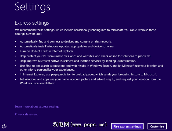Click the bullet dot beside Do Not Track
This screenshot has width=172, height=131.
click(x=16, y=51)
